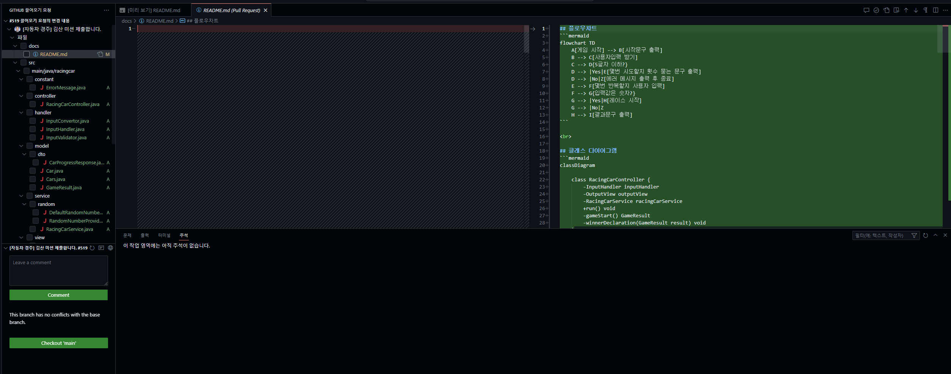Viewport: 951px width, 374px height.
Task: Click the green Comment button
Action: tap(58, 295)
